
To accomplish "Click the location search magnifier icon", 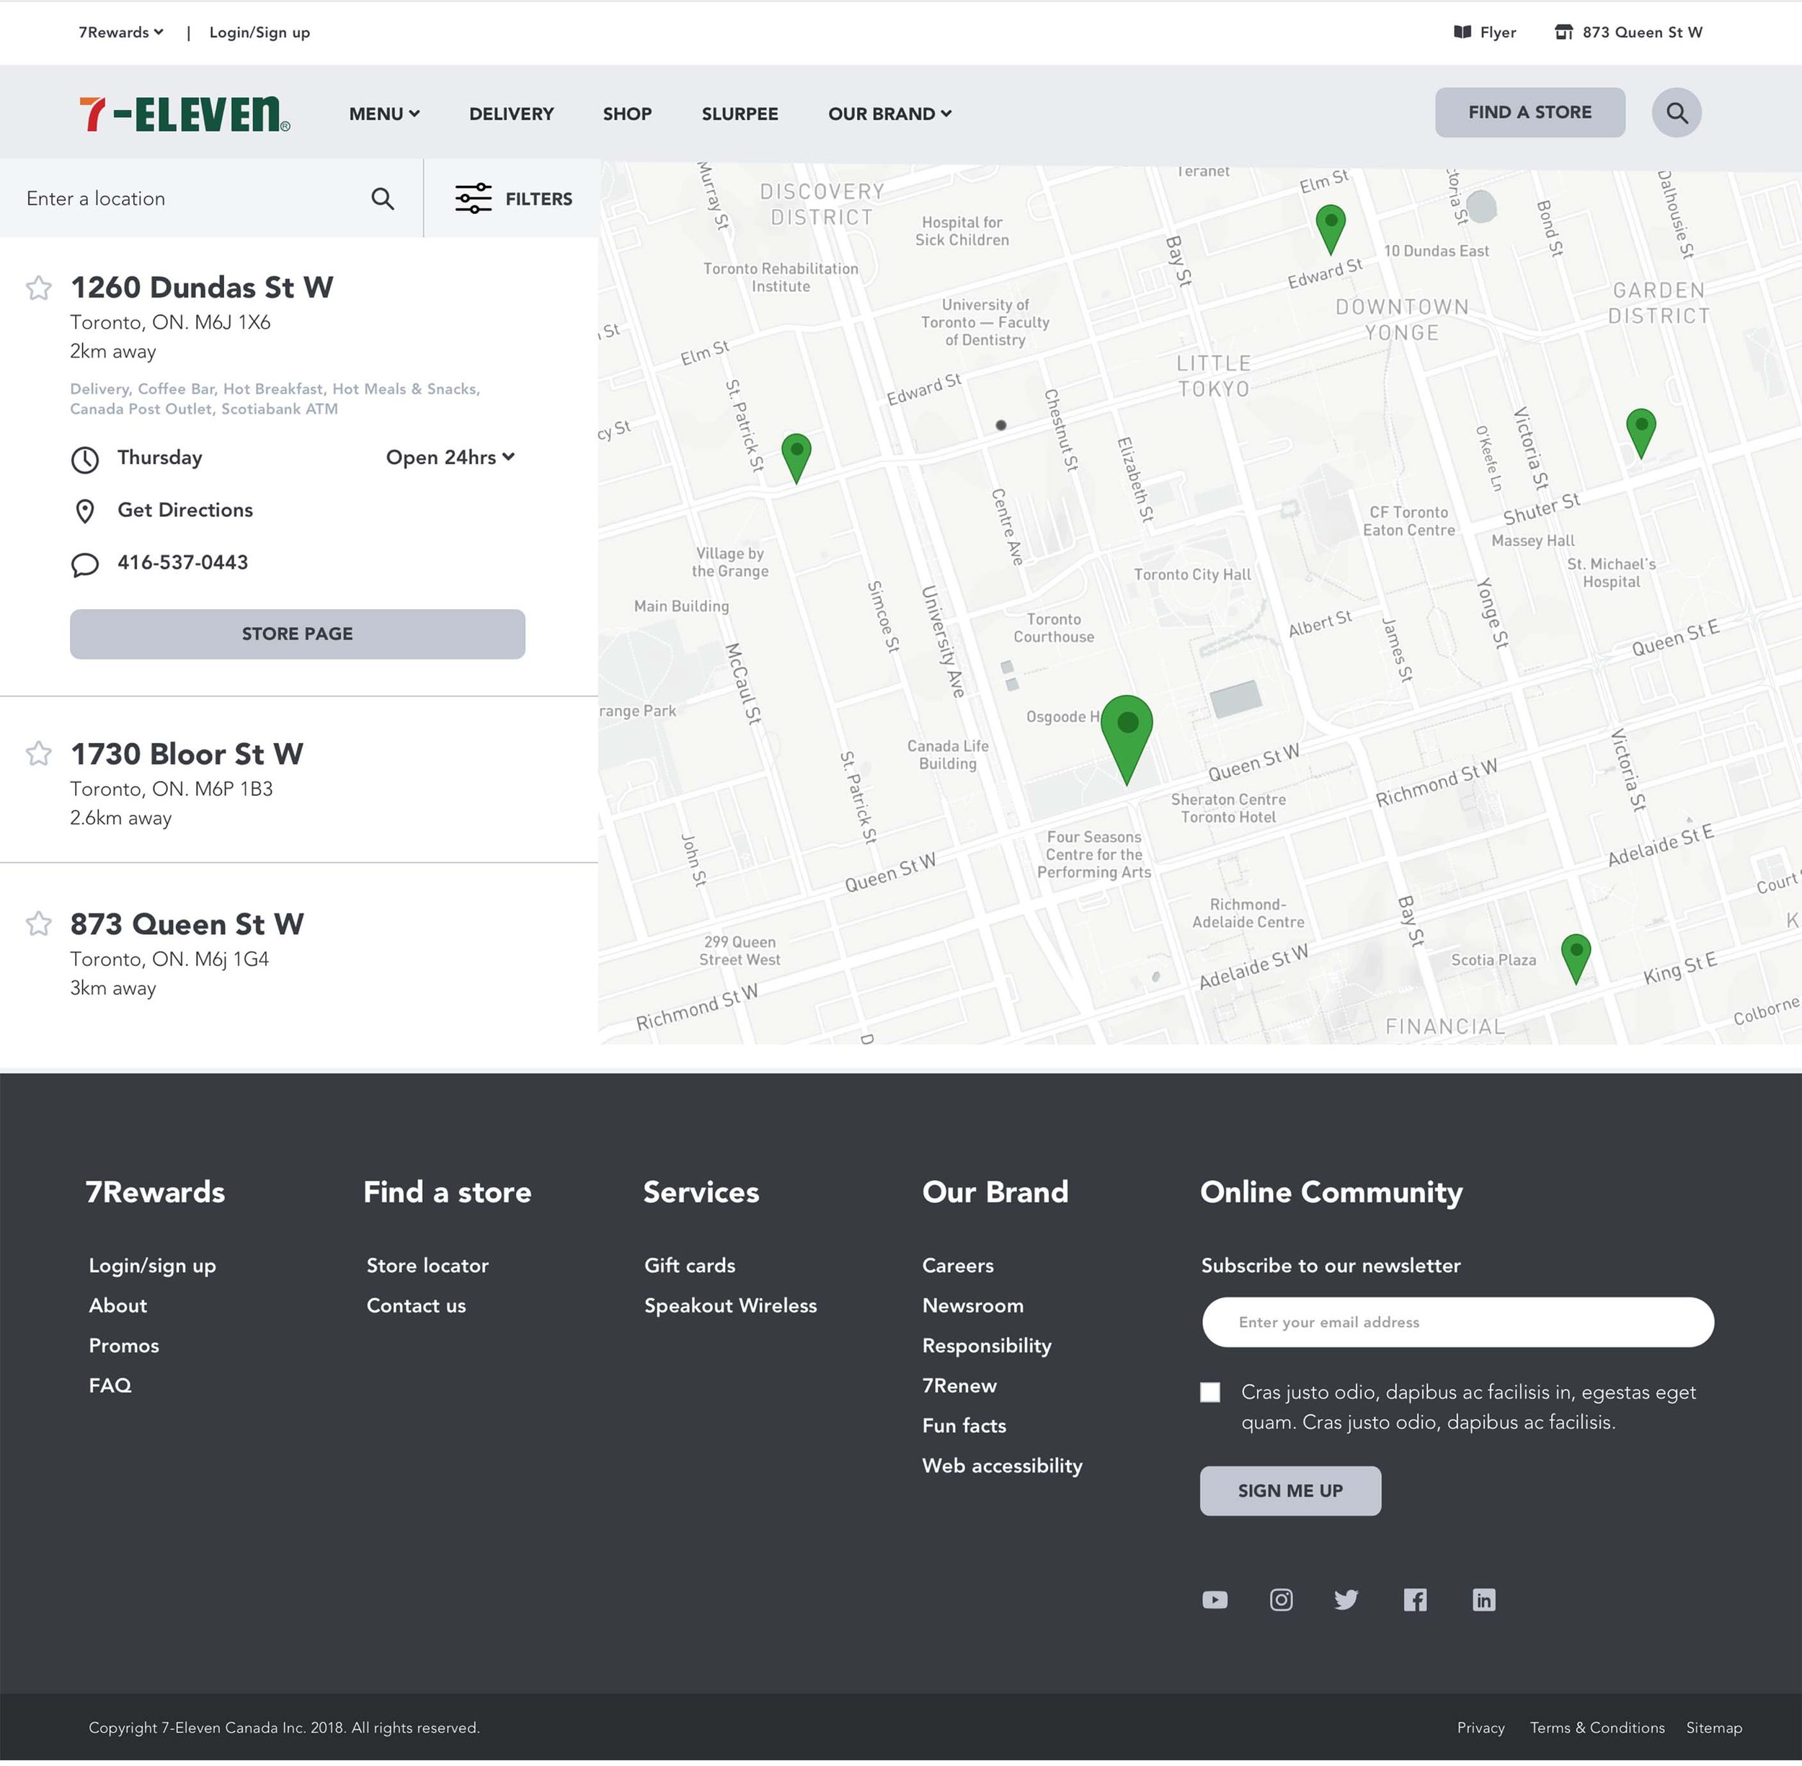I will coord(382,198).
